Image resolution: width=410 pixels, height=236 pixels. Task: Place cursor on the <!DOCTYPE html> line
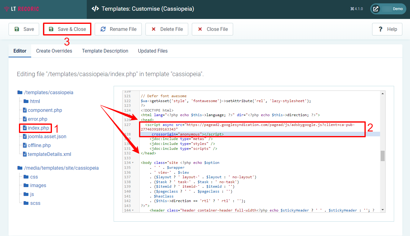157,110
